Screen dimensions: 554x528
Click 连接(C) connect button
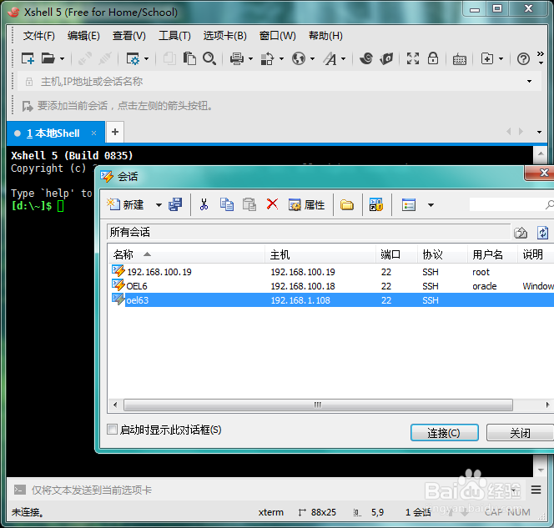445,433
